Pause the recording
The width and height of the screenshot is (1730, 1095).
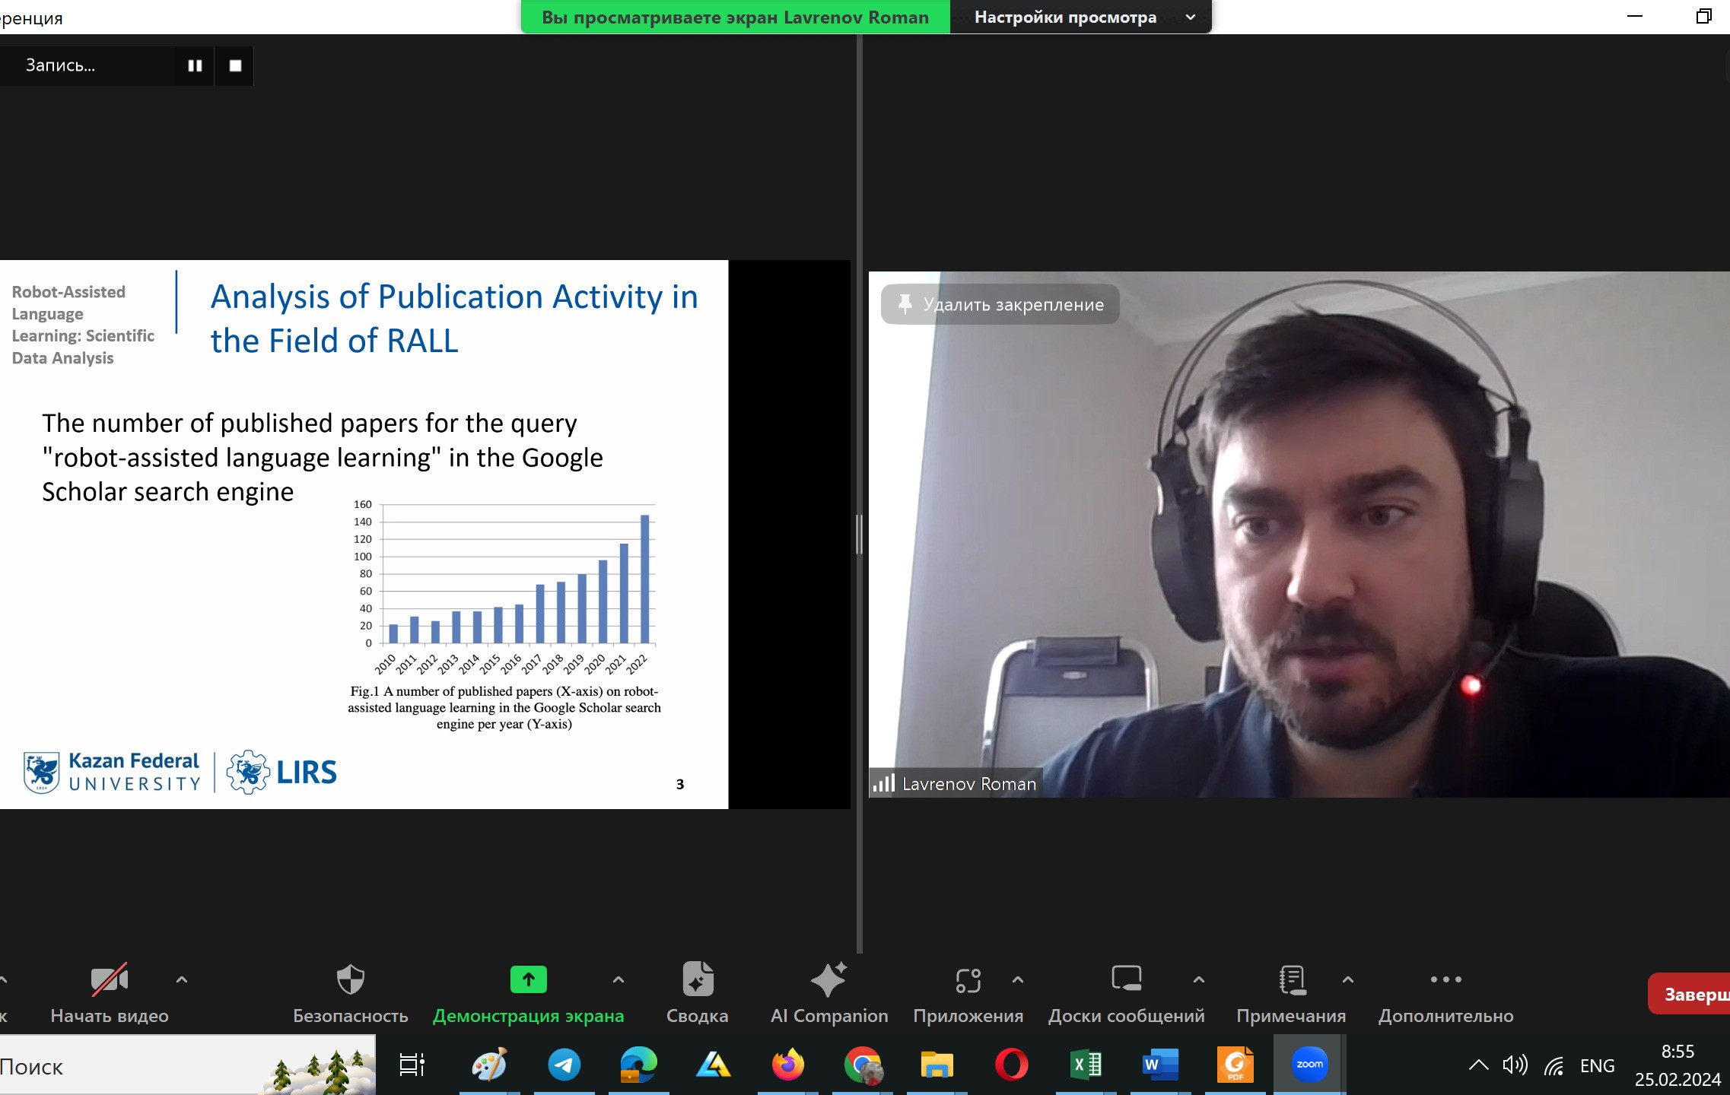[x=195, y=66]
